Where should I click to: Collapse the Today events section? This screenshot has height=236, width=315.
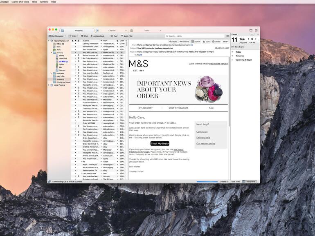tap(232, 52)
